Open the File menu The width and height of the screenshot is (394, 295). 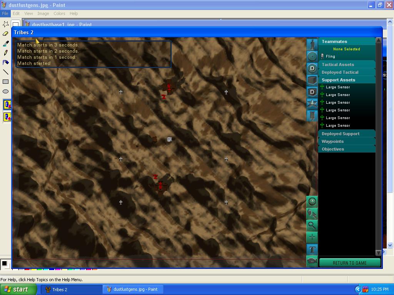pos(5,13)
